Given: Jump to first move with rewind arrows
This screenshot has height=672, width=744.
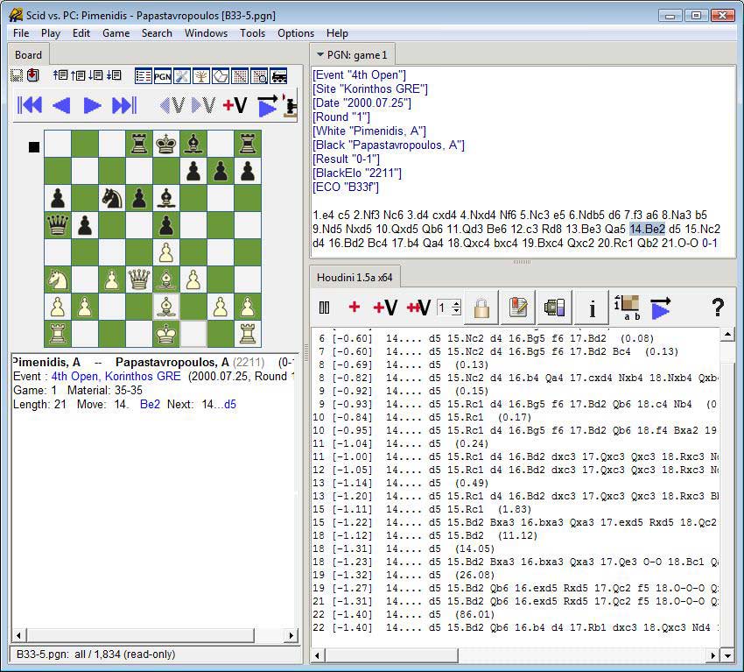Looking at the screenshot, I should [x=31, y=104].
